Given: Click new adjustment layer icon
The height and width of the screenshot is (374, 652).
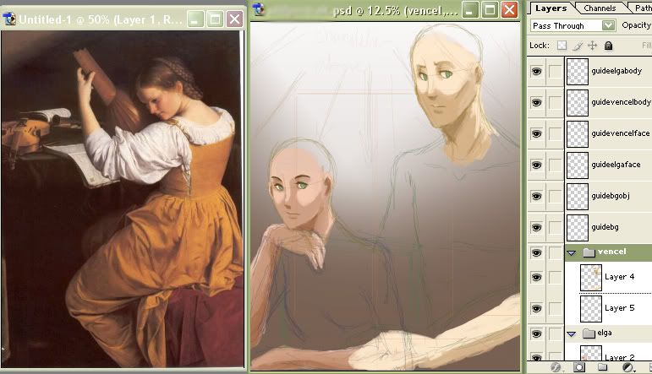Looking at the screenshot, I should pos(627,367).
